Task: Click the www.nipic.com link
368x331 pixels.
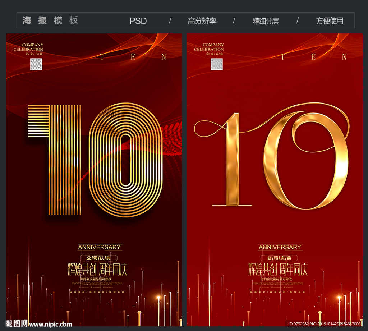Action: (50, 325)
